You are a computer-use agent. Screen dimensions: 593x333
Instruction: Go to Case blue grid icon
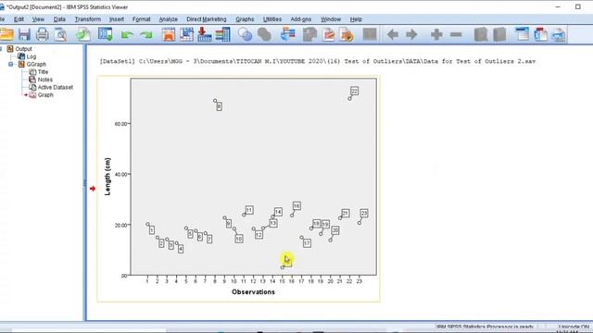tap(187, 35)
